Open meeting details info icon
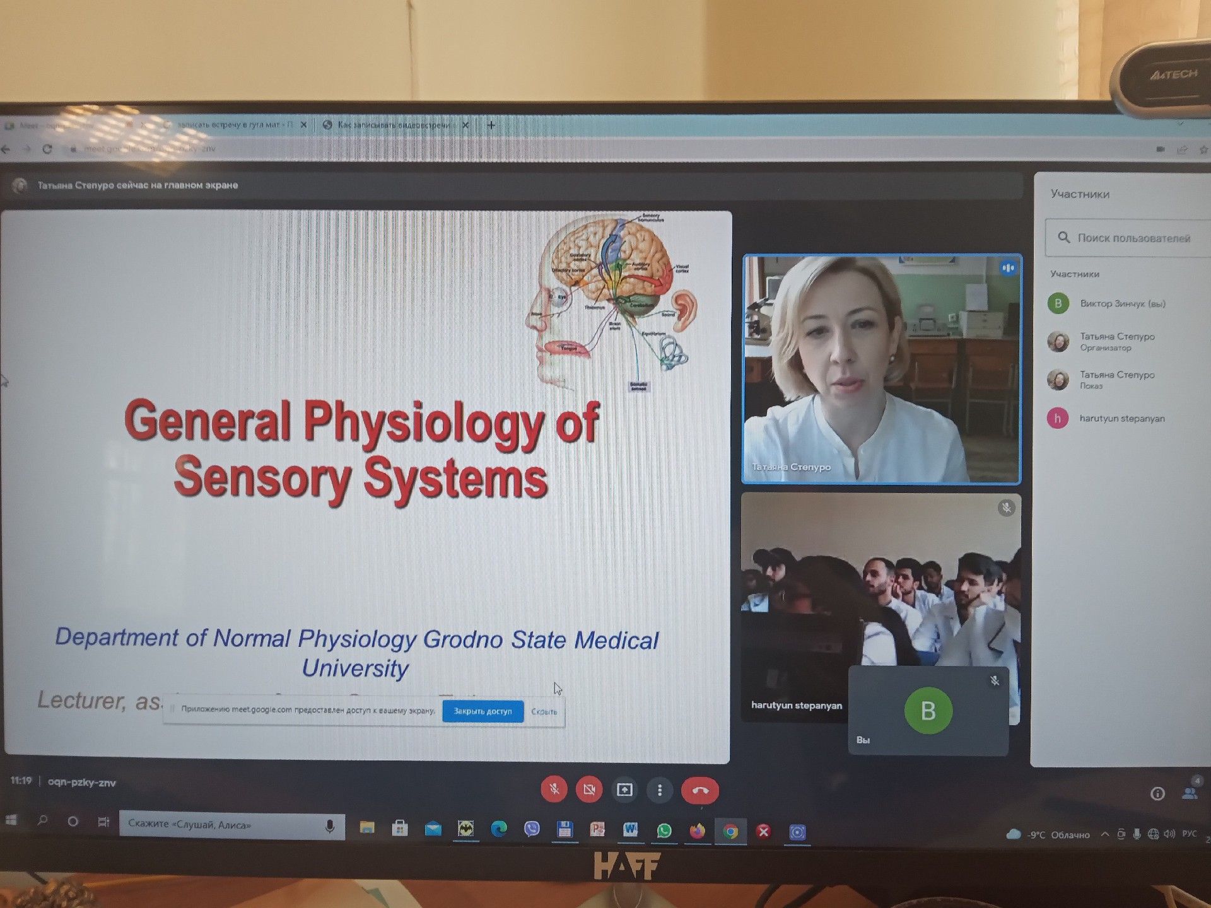Viewport: 1211px width, 908px height. (1157, 794)
